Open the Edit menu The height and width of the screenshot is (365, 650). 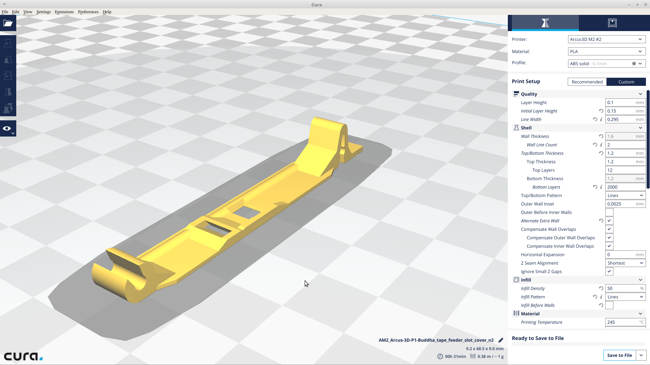coord(16,12)
